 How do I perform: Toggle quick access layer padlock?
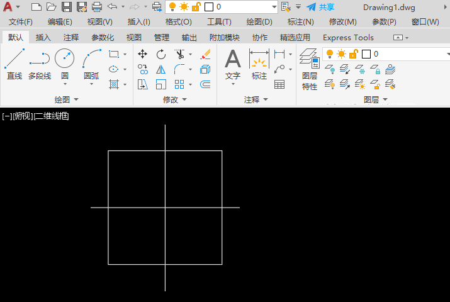pos(196,7)
